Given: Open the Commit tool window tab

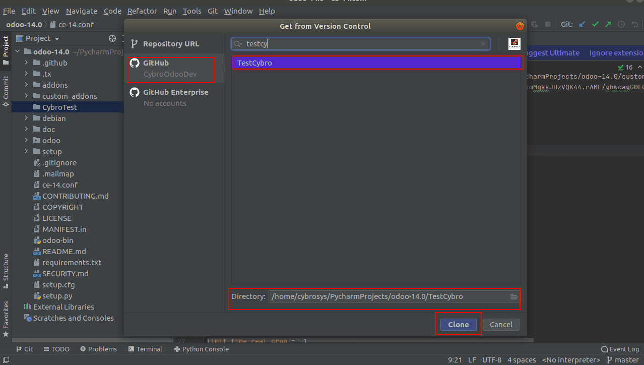Looking at the screenshot, I should [x=6, y=91].
